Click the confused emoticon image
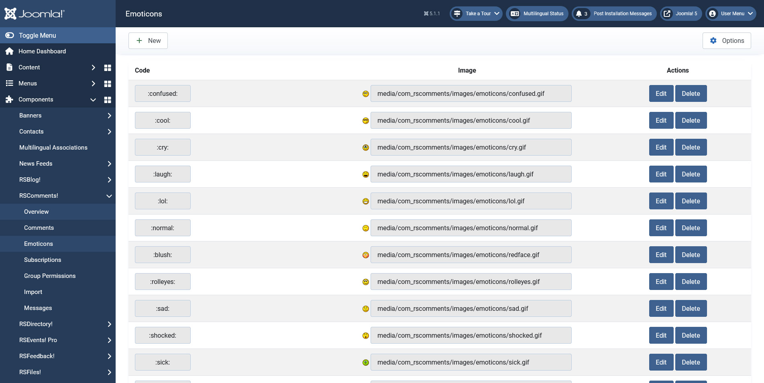764x383 pixels. click(x=366, y=94)
